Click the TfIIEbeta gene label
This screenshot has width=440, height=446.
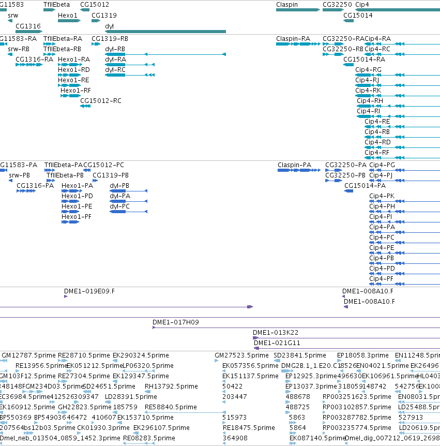pyautogui.click(x=56, y=5)
